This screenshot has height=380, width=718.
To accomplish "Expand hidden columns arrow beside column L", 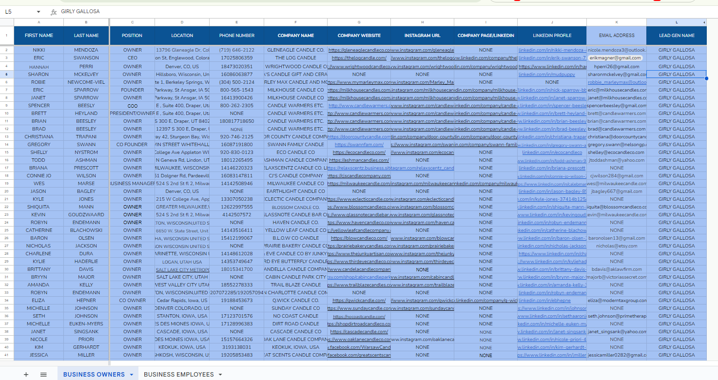I will coord(704,22).
